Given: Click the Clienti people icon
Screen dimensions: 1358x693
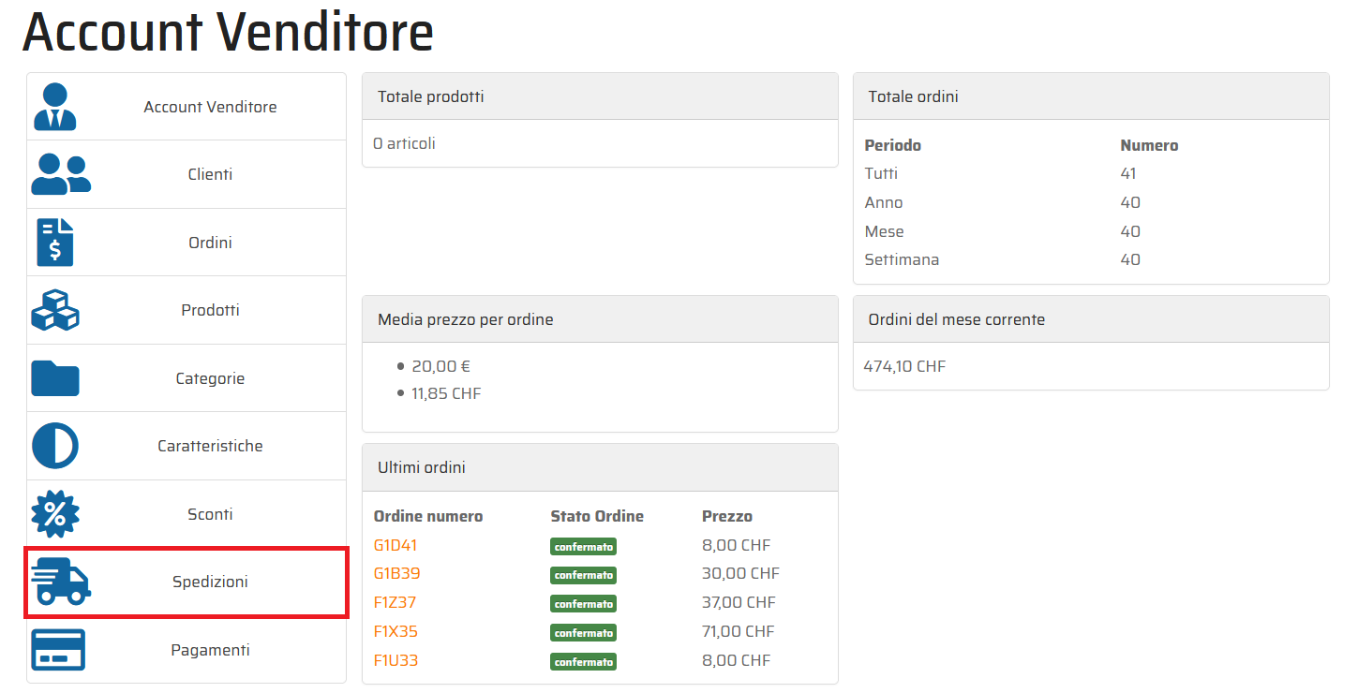Looking at the screenshot, I should click(60, 175).
